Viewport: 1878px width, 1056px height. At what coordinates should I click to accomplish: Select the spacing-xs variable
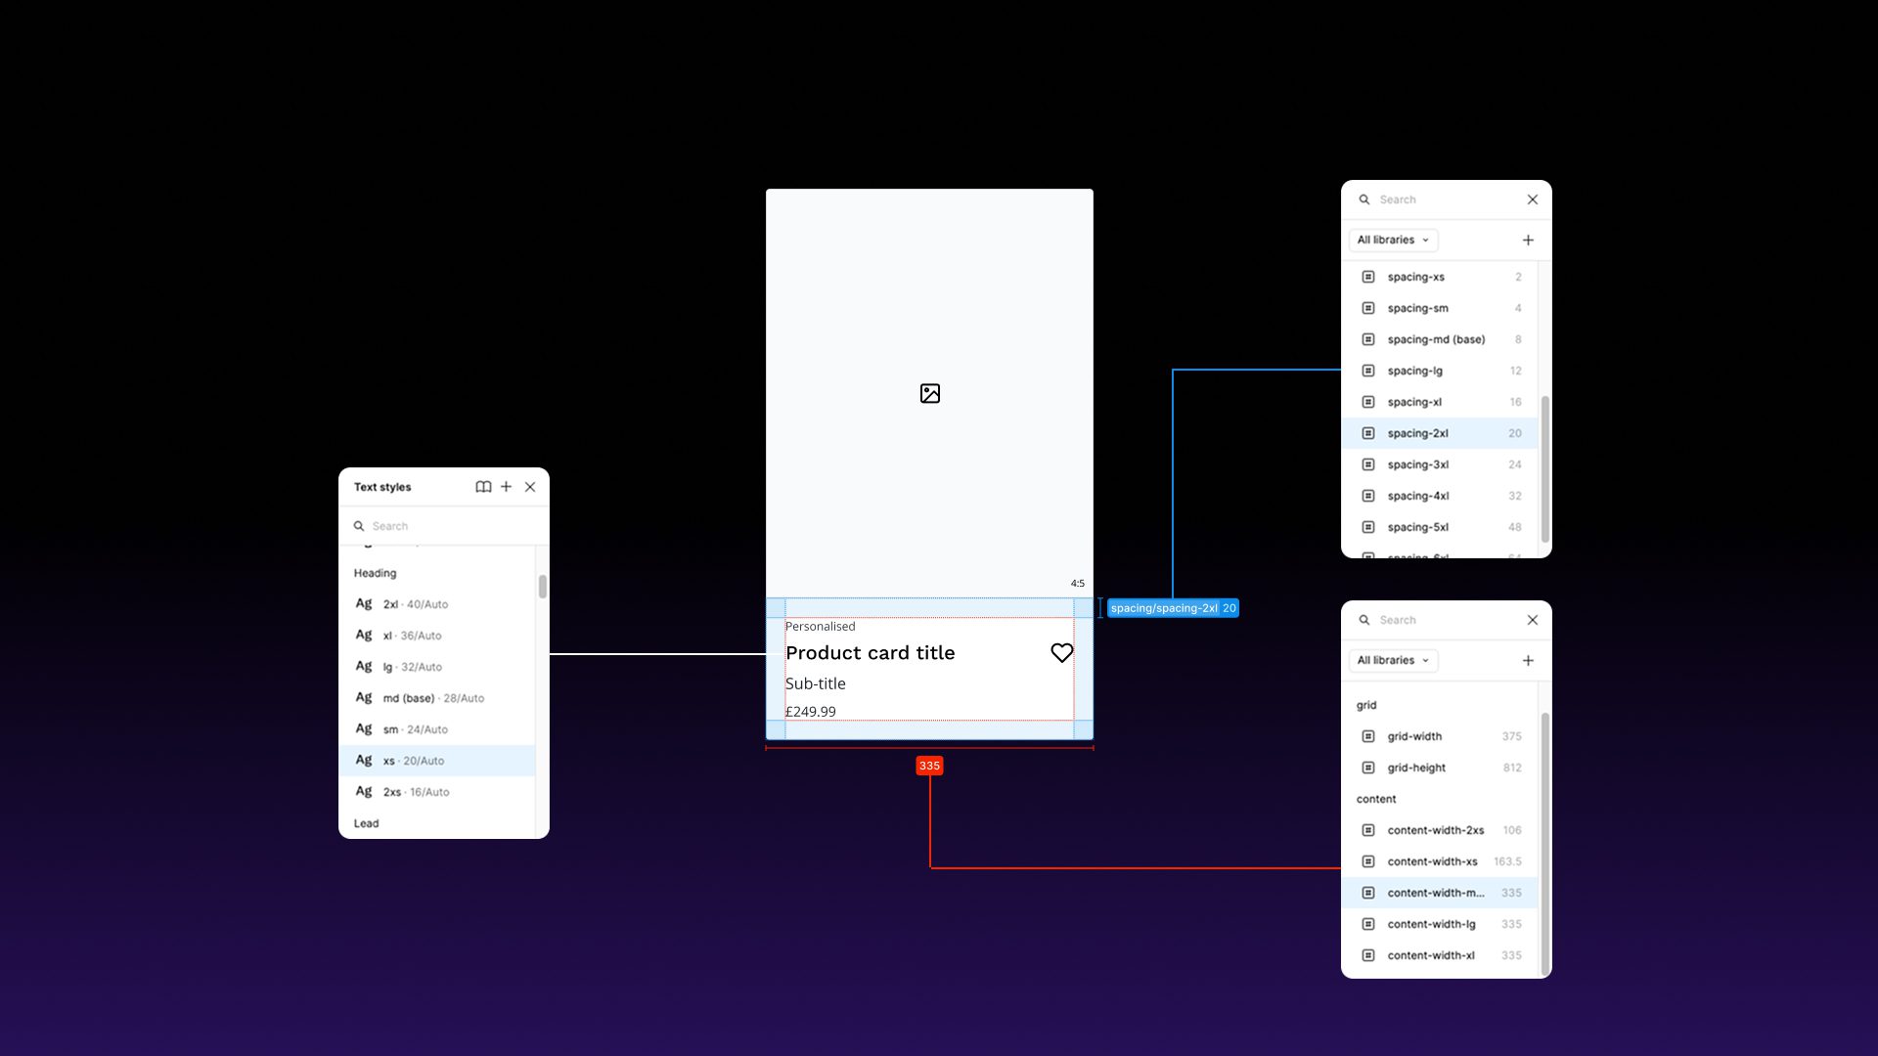pyautogui.click(x=1440, y=277)
